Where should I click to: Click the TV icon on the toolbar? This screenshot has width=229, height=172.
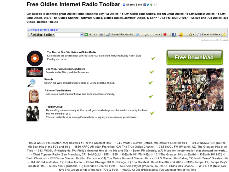(138, 35)
